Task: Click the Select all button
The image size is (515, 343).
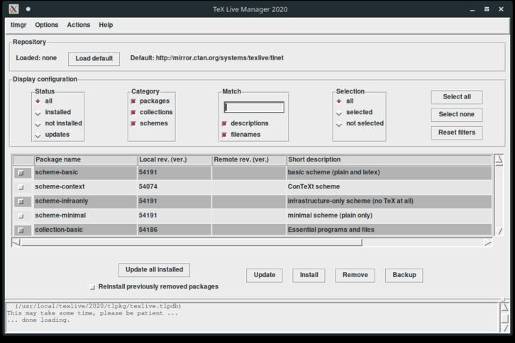Action: pos(457,97)
